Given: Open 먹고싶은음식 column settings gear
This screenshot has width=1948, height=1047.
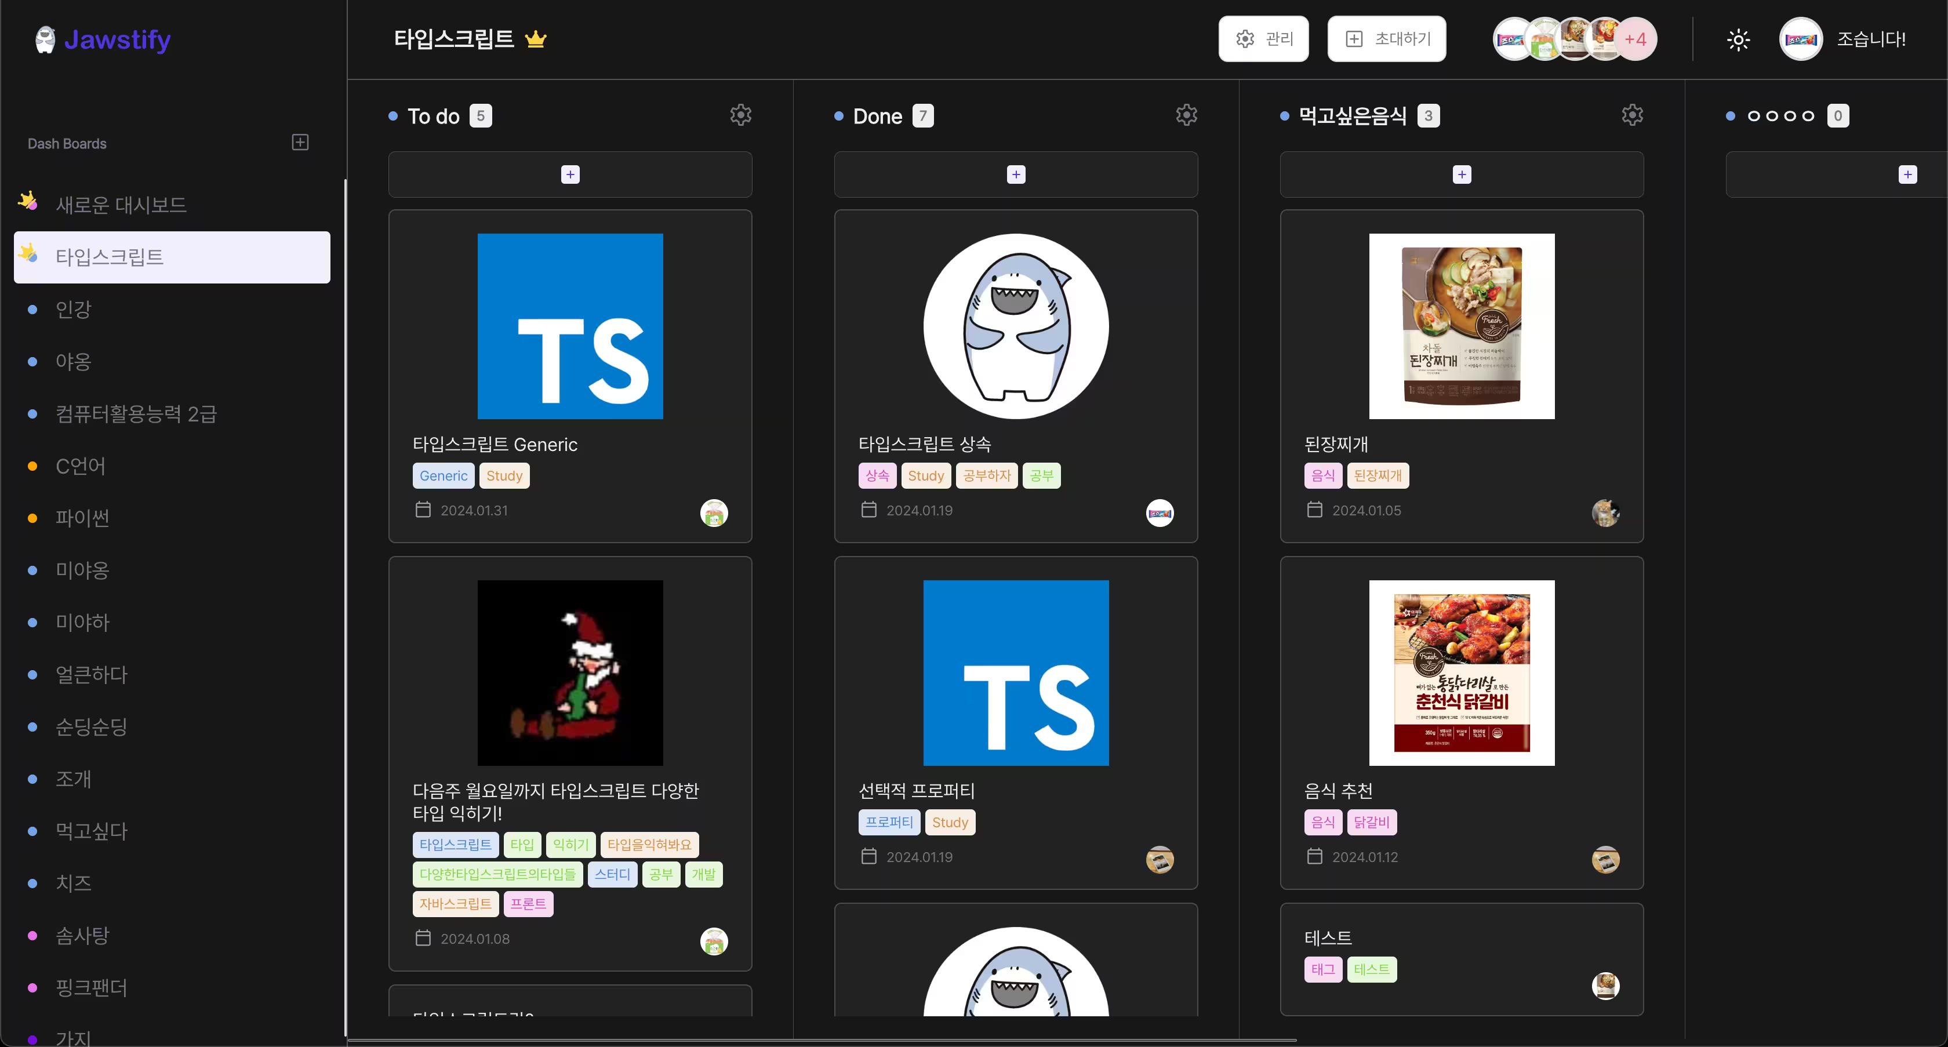Looking at the screenshot, I should pos(1633,115).
